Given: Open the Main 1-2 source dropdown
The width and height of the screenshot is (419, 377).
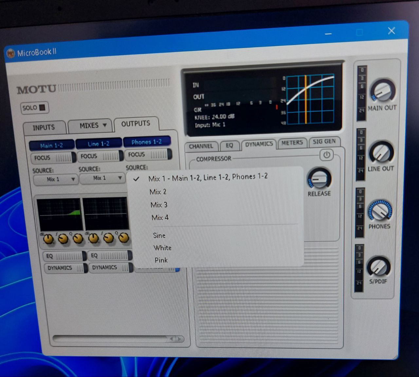Looking at the screenshot, I should tap(55, 179).
